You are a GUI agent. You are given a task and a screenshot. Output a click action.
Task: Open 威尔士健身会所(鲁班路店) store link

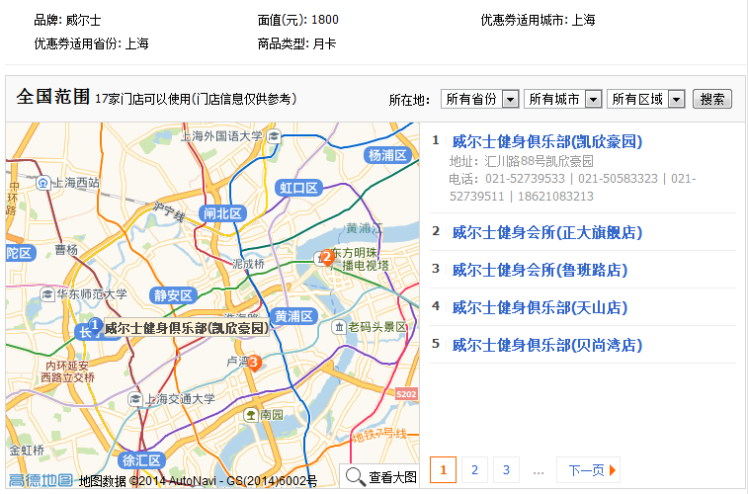(540, 270)
